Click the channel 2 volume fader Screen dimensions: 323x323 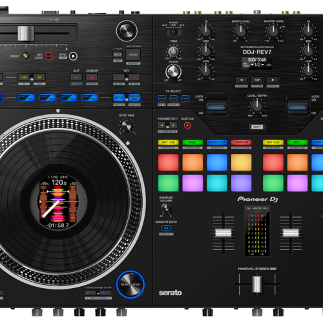[x=291, y=233]
